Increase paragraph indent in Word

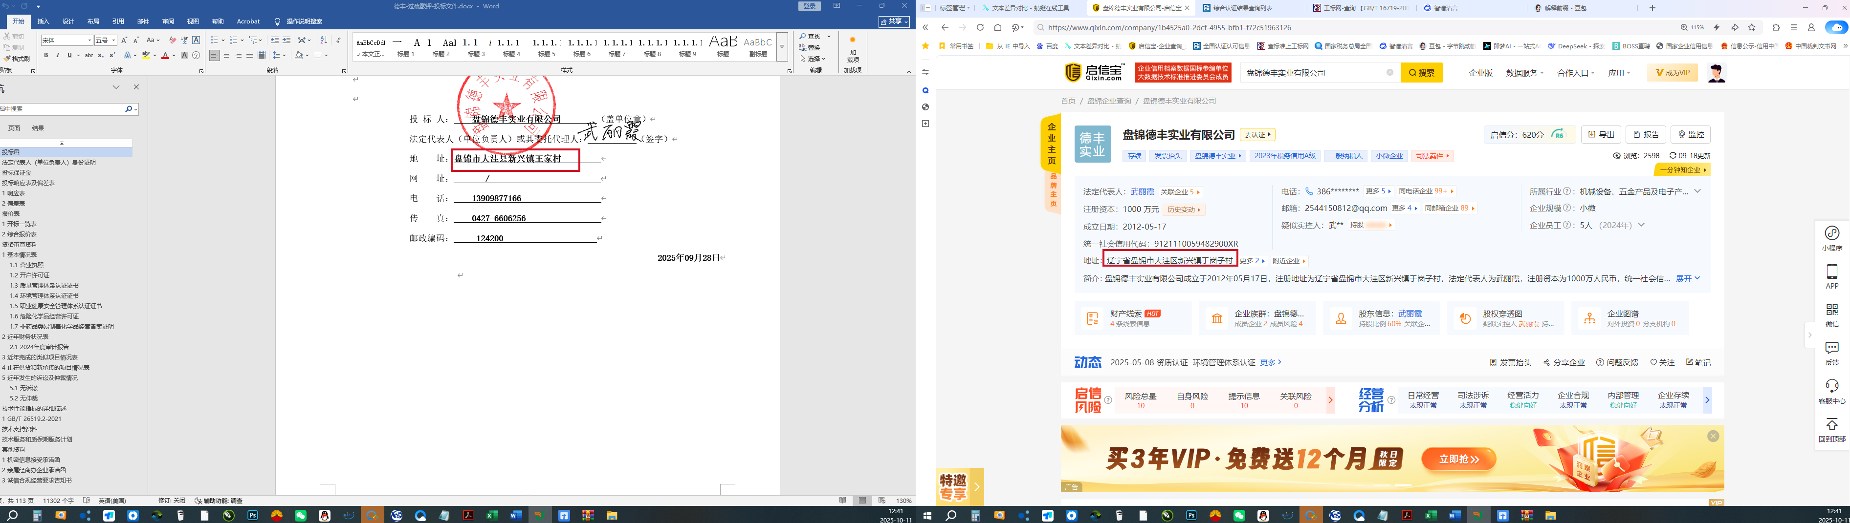286,40
